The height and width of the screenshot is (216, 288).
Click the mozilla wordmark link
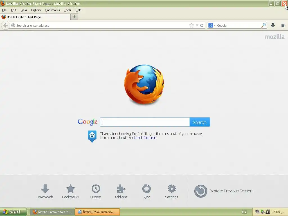point(274,37)
